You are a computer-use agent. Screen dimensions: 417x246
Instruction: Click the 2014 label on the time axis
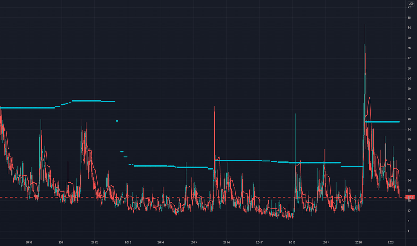tap(161, 242)
